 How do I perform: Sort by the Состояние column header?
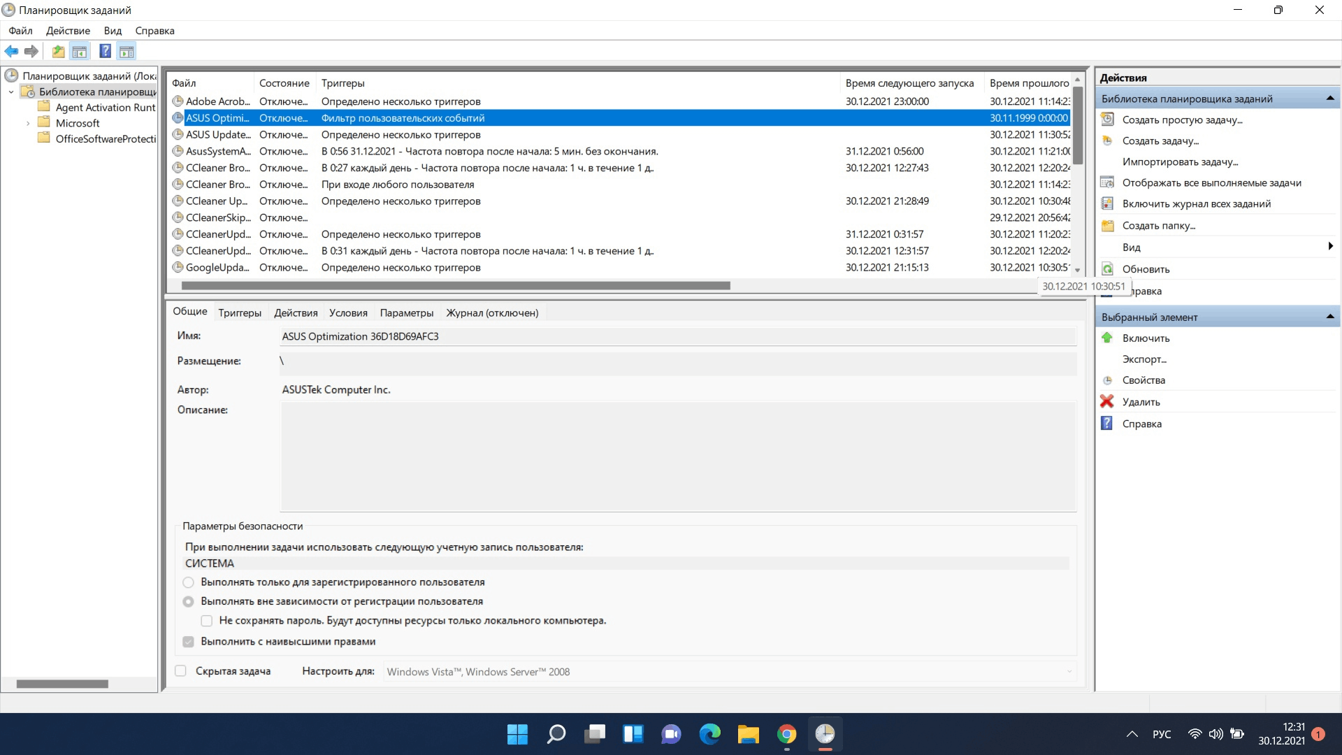(x=284, y=82)
